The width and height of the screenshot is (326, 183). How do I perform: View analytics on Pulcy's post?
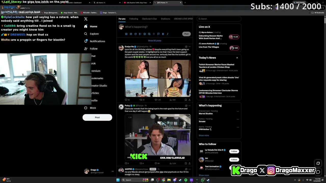[x=173, y=163]
